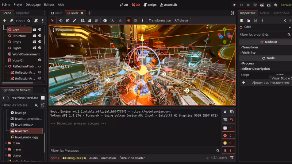Toggle visibility of Structure node
The width and height of the screenshot is (292, 164).
[x=40, y=36]
